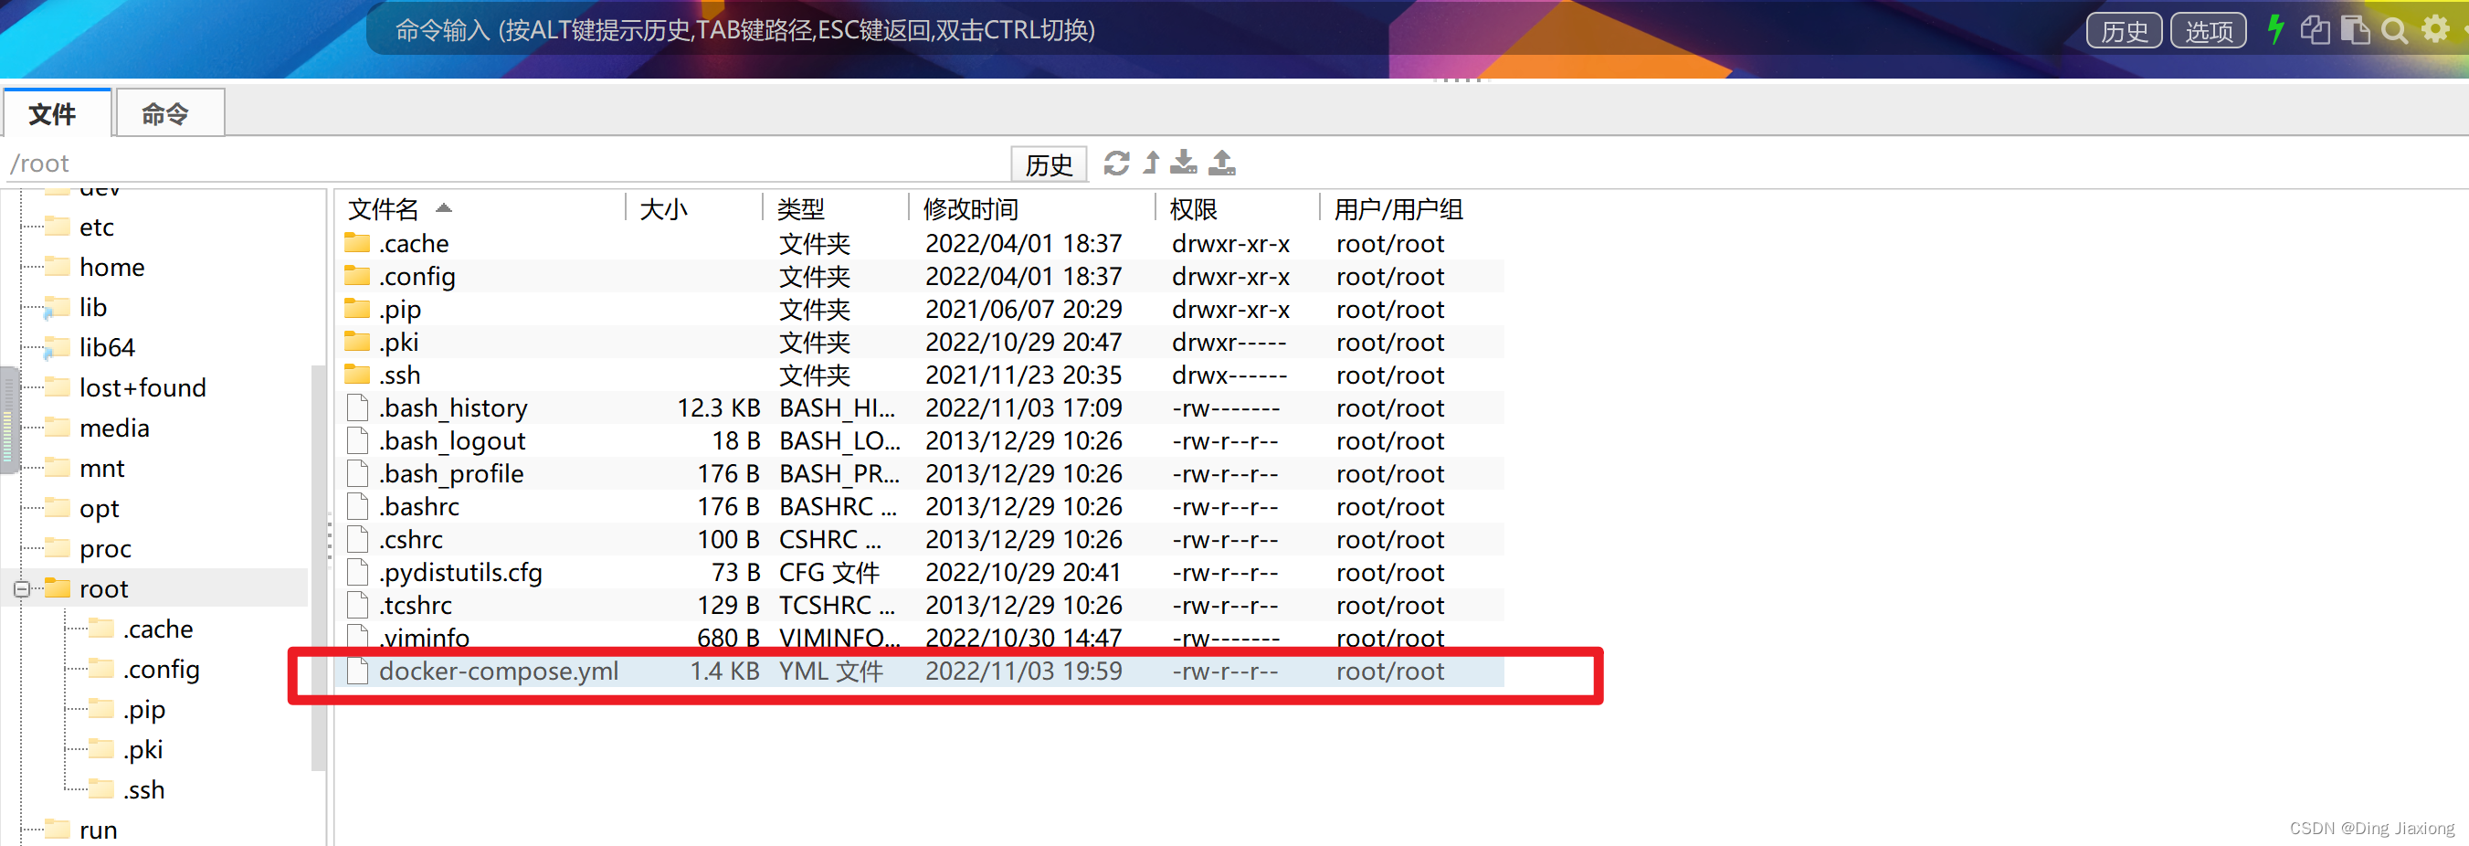Screen dimensions: 2469x846
Task: Click the upload file icon
Action: tap(1222, 162)
